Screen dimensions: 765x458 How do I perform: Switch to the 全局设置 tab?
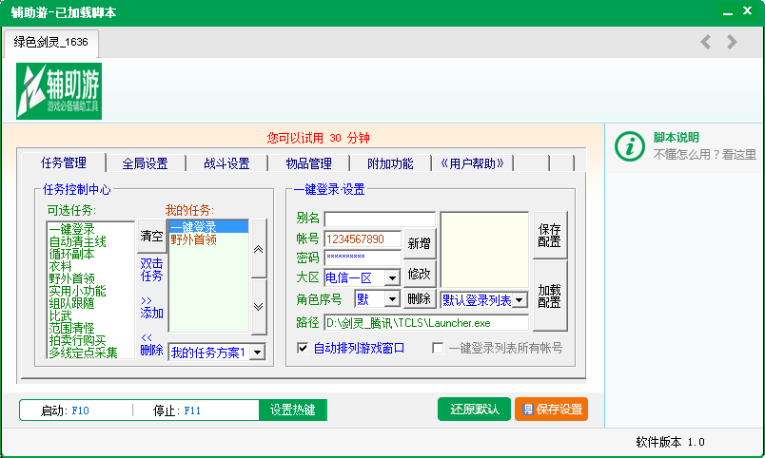pos(146,163)
